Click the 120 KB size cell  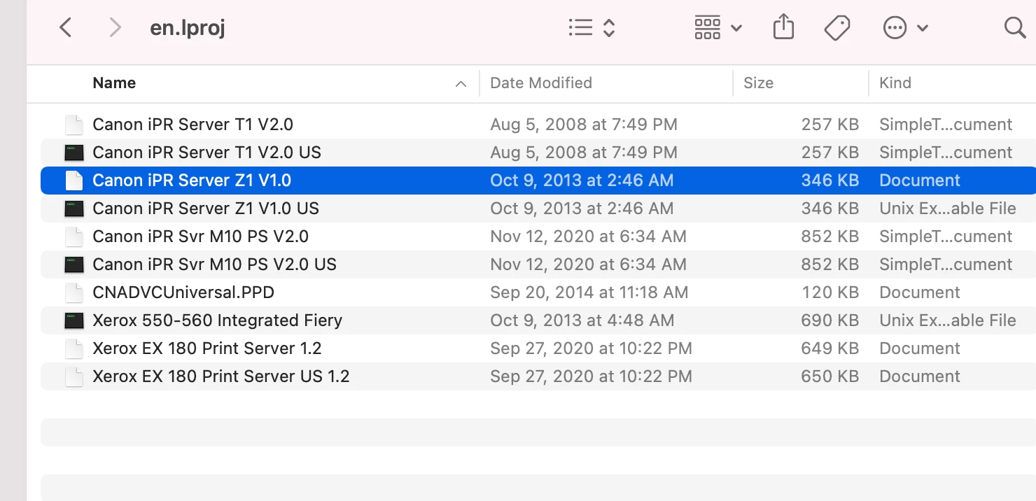tap(830, 292)
